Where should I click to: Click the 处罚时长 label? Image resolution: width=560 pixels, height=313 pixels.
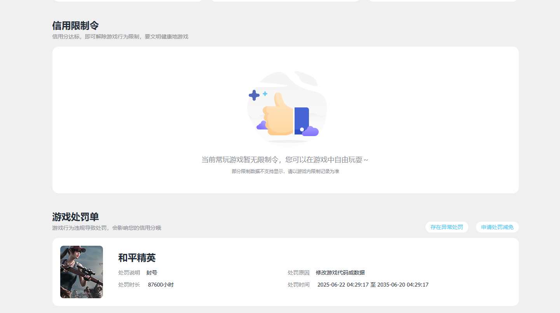(x=129, y=285)
